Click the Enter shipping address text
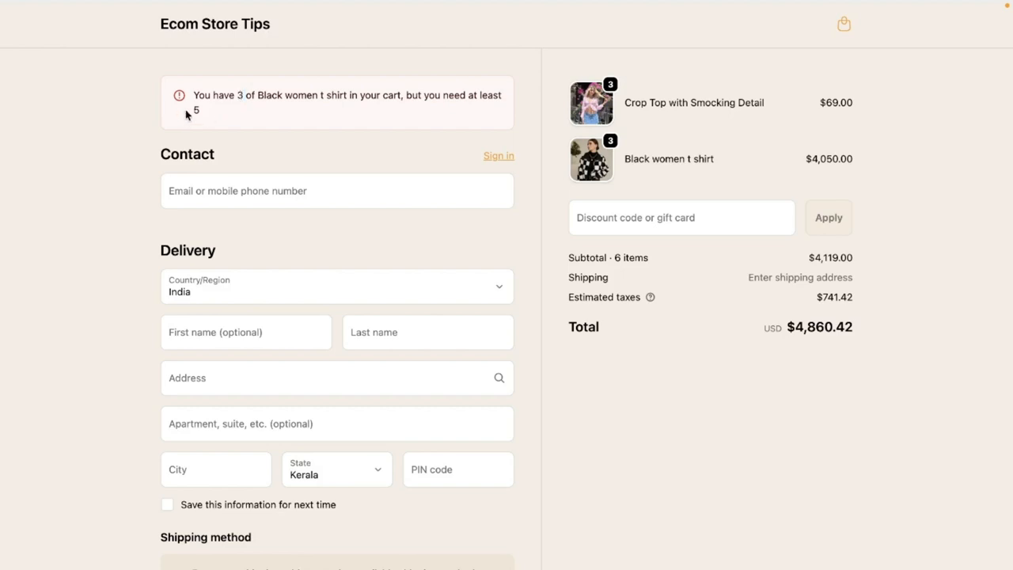The height and width of the screenshot is (570, 1013). point(800,278)
